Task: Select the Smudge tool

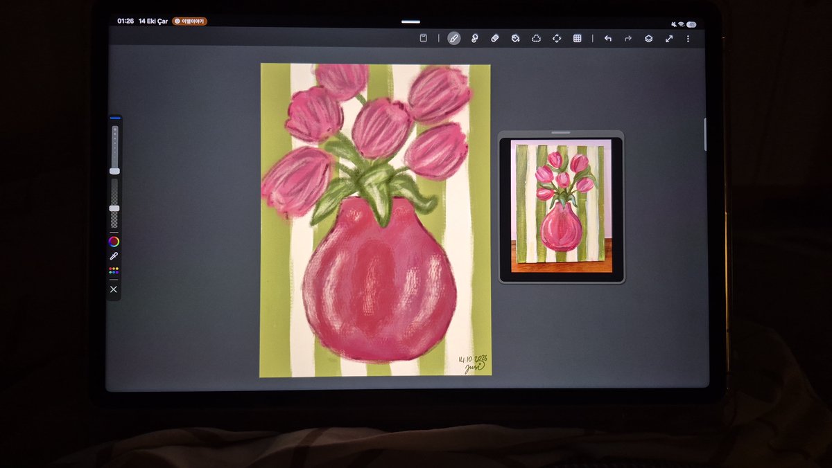Action: tap(475, 38)
